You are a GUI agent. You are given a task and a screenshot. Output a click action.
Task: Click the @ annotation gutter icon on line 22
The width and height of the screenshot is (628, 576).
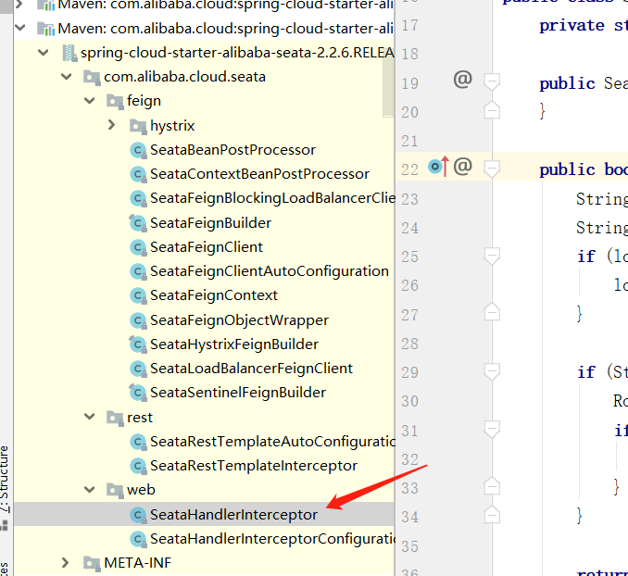tap(462, 166)
